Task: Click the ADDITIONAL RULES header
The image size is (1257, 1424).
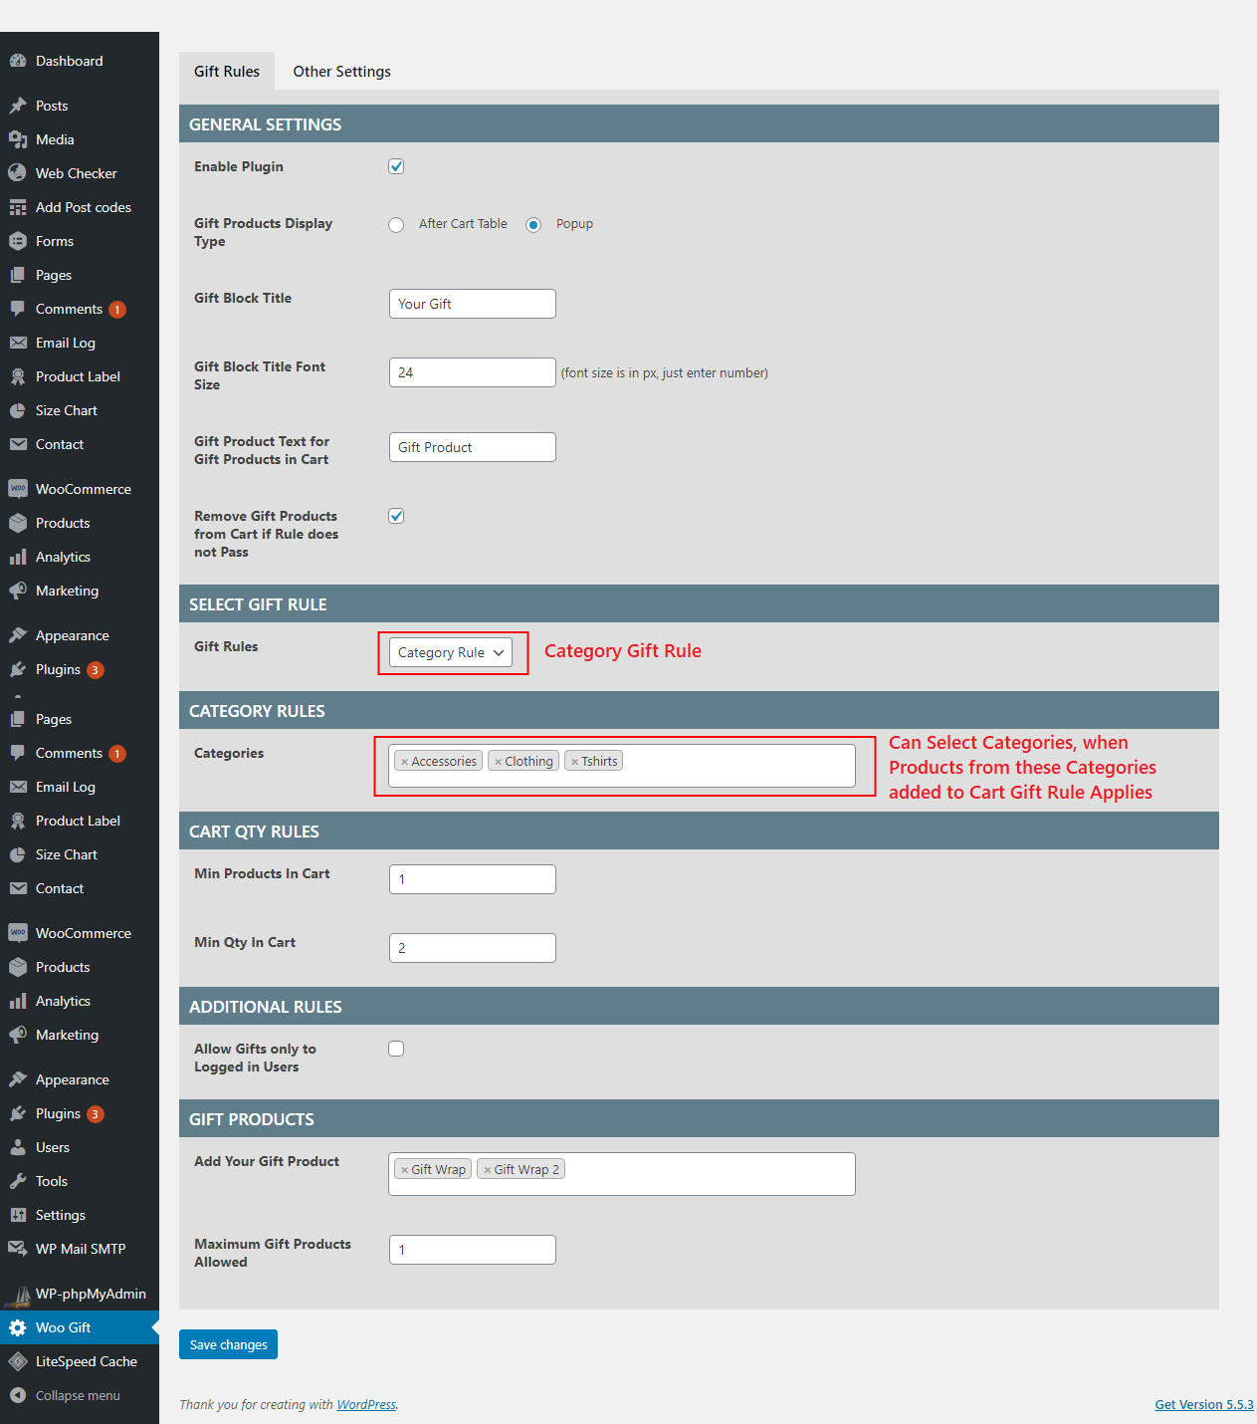Action: (699, 1006)
